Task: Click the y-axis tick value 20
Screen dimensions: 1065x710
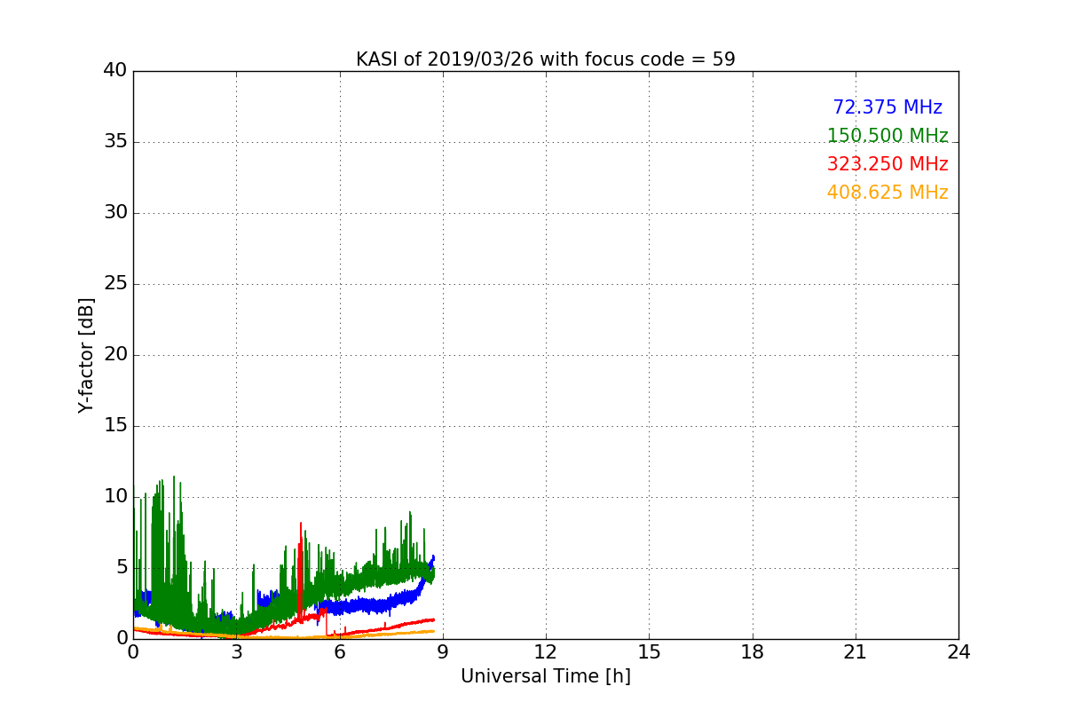Action: [115, 354]
